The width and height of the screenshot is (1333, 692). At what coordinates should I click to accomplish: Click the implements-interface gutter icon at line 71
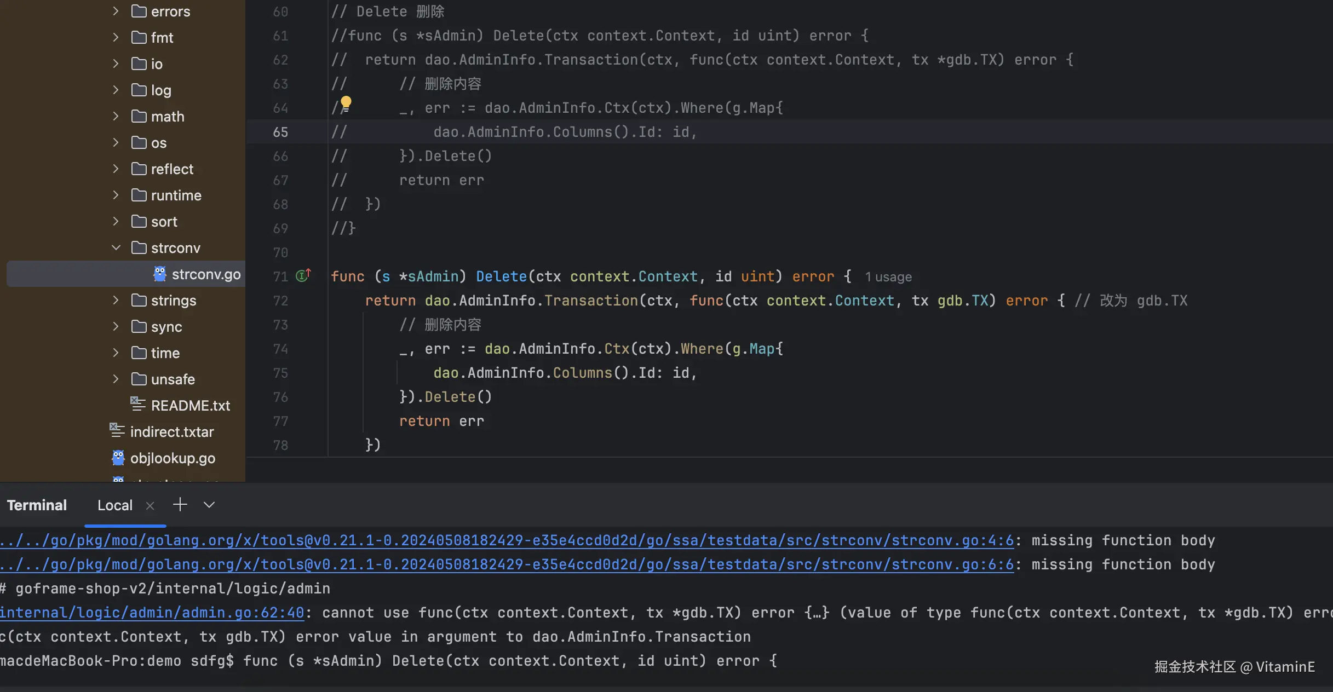(303, 275)
